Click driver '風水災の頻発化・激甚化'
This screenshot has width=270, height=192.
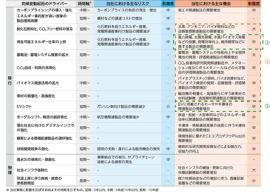tap(36, 160)
